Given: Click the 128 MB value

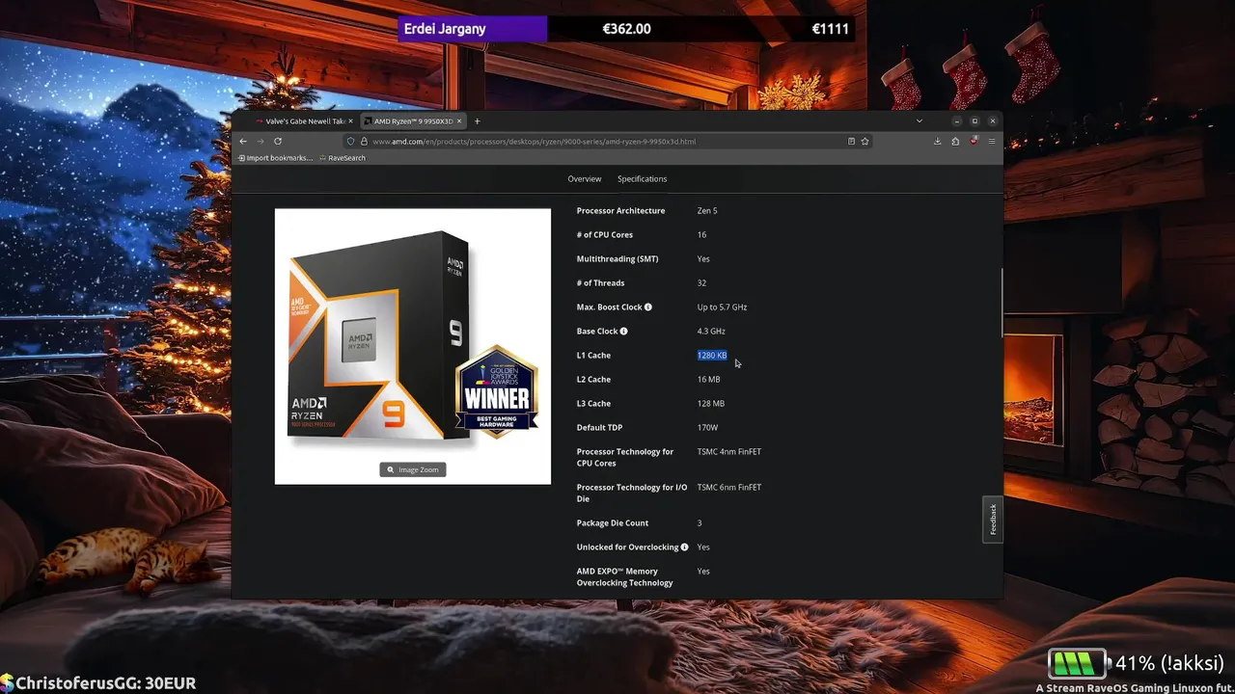Looking at the screenshot, I should click(x=711, y=403).
